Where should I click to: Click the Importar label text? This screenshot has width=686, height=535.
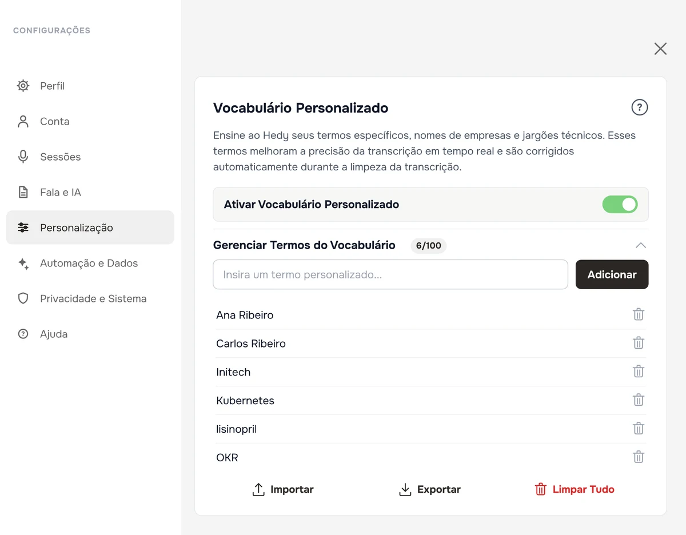pyautogui.click(x=292, y=489)
